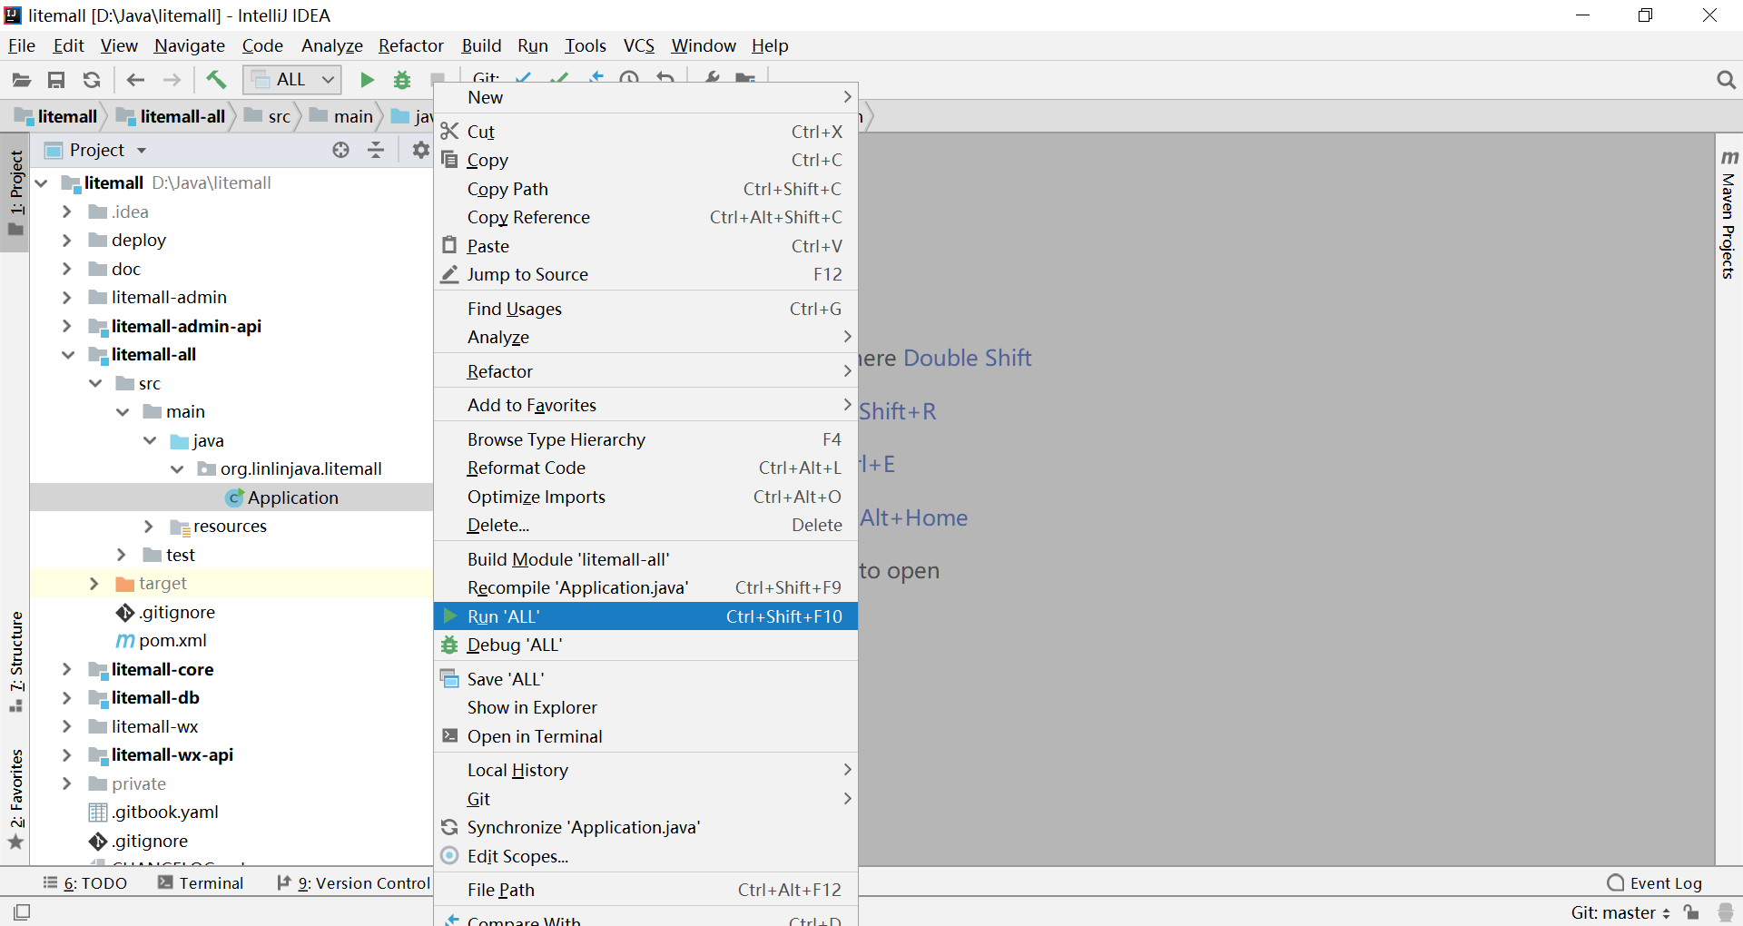Open the Project panel settings gear
Screen dimensions: 1743x926
[419, 150]
